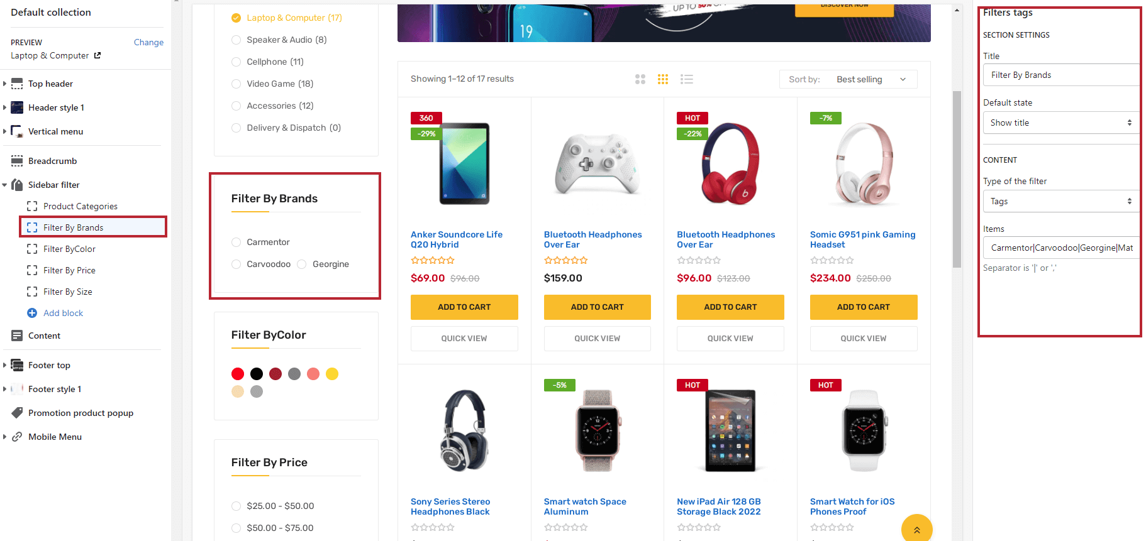
Task: Open the Type of the filter dropdown
Action: point(1060,201)
